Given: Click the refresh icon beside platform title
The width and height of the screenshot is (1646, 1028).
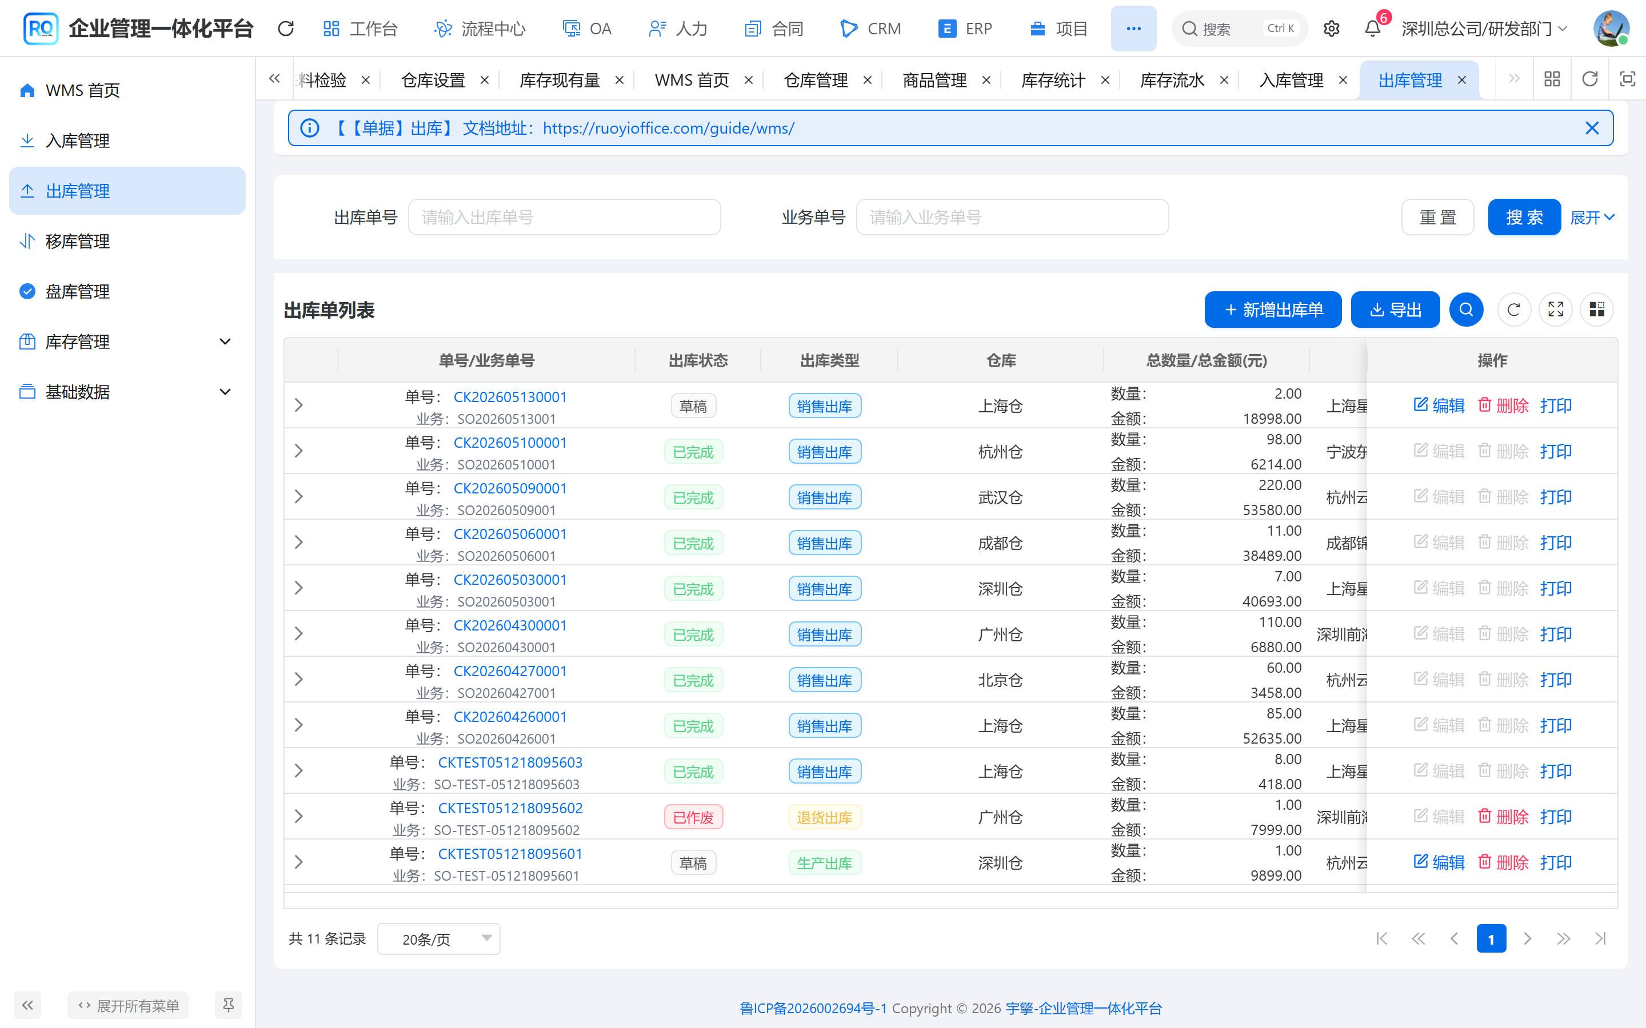Looking at the screenshot, I should coord(286,29).
